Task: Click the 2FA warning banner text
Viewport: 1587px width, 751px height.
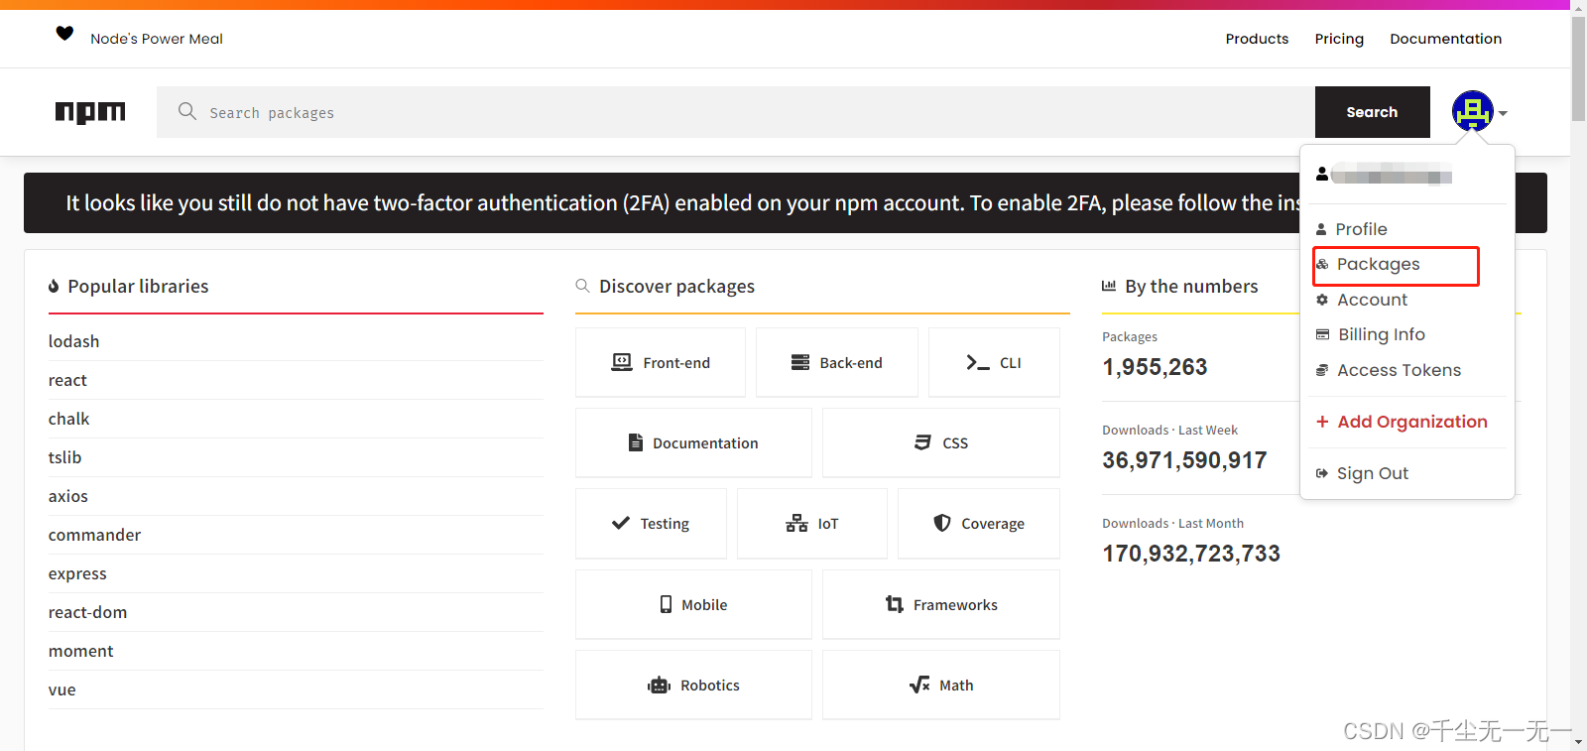Action: coord(682,203)
